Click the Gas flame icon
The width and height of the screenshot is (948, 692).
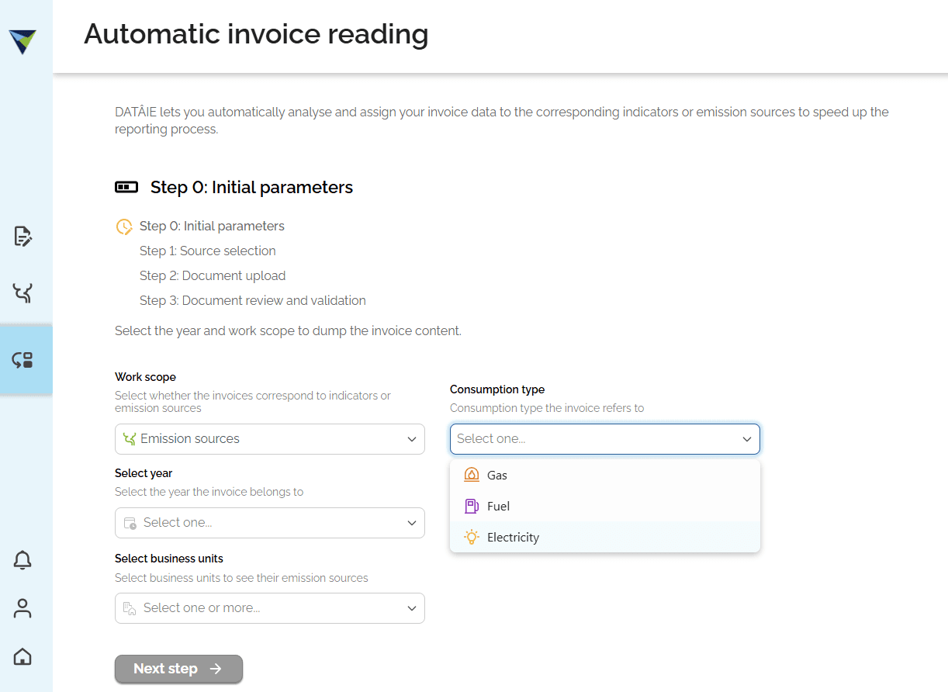tap(471, 475)
